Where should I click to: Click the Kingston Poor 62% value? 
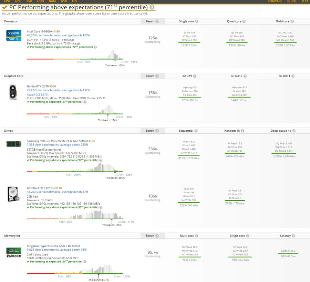click(69, 276)
